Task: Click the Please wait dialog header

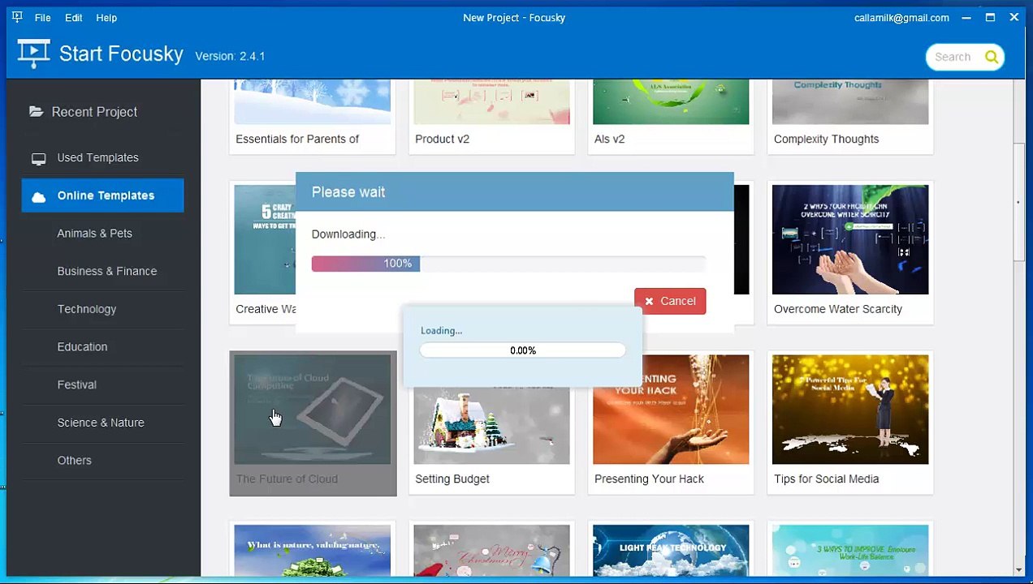Action: coord(515,192)
